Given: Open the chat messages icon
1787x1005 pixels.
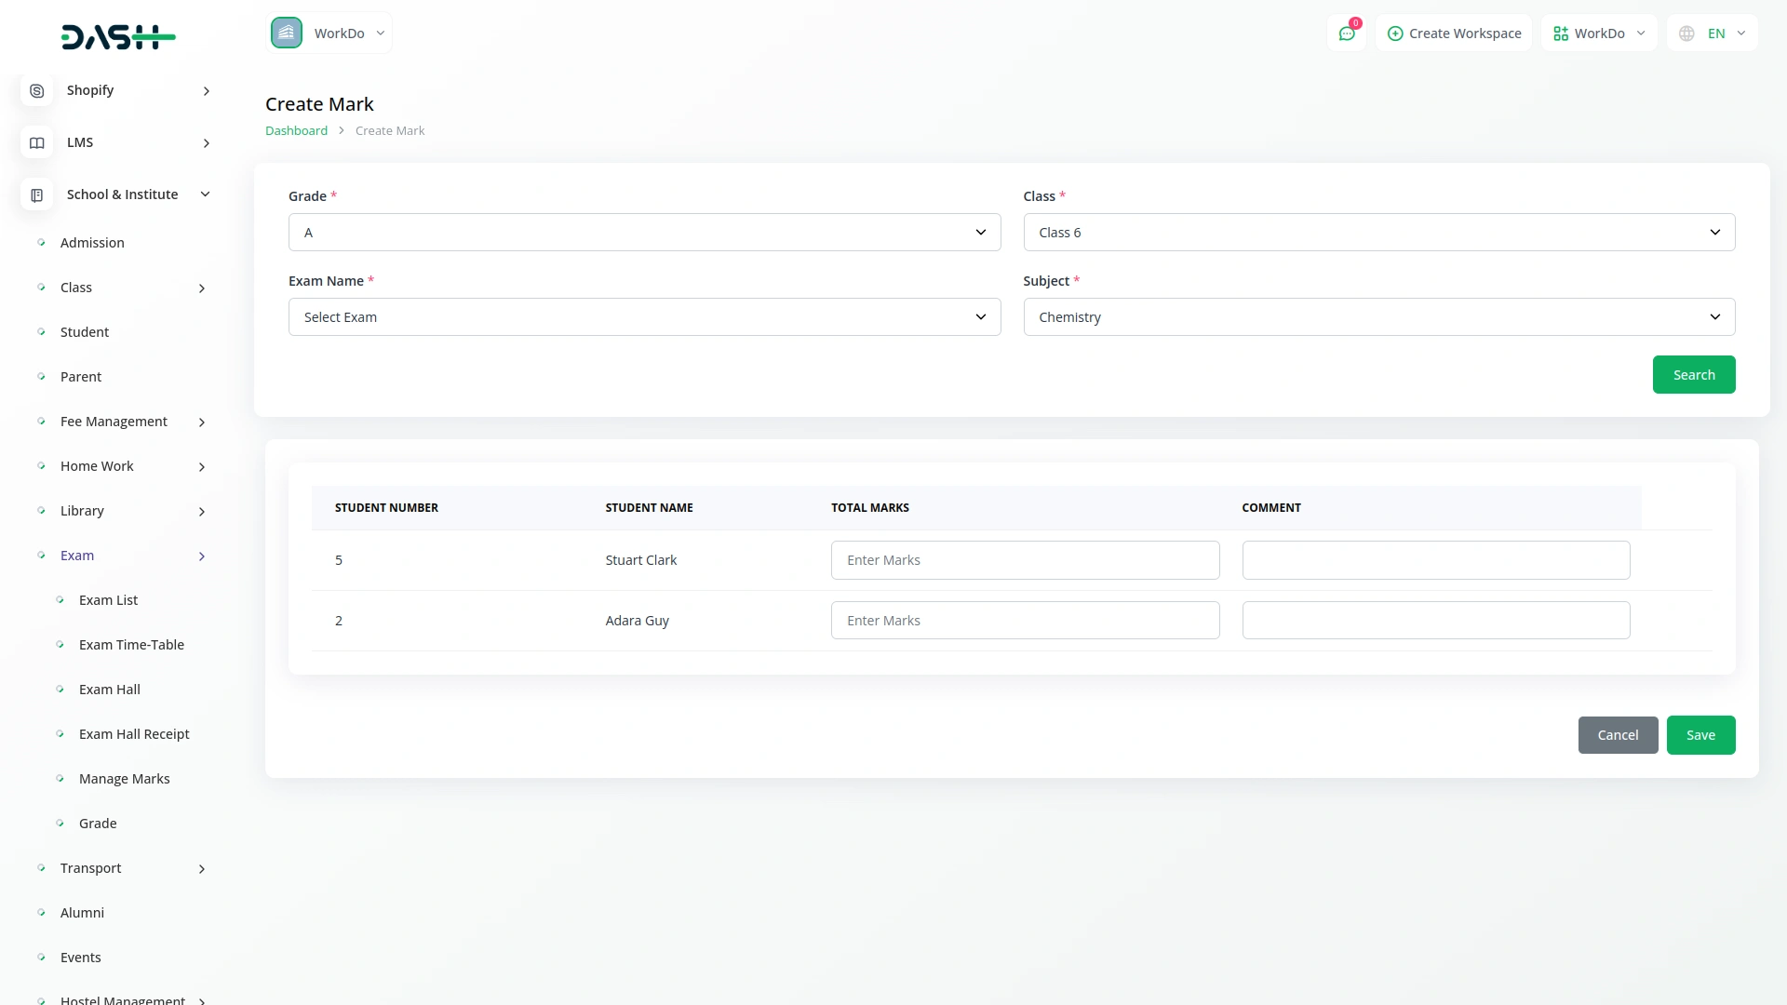Looking at the screenshot, I should click(x=1346, y=33).
